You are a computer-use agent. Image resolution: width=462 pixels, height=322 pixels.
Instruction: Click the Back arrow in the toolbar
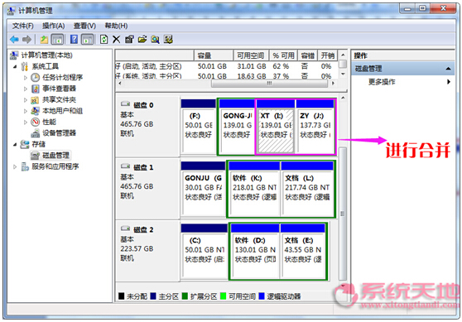coord(14,39)
